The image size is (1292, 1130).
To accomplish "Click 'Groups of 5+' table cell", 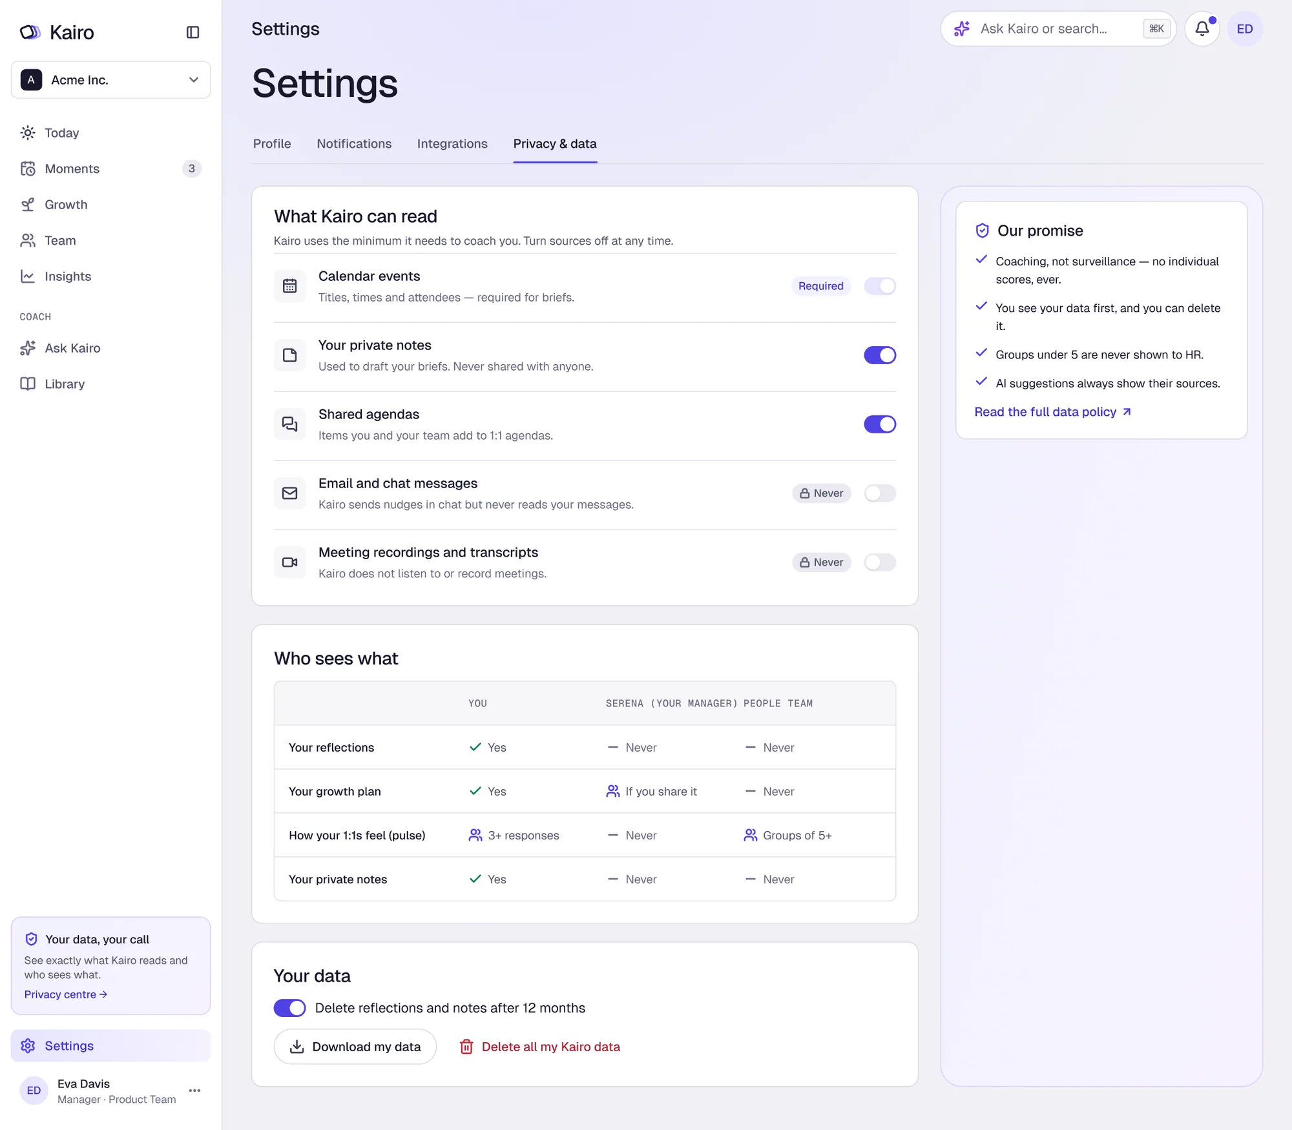I will coord(788,836).
